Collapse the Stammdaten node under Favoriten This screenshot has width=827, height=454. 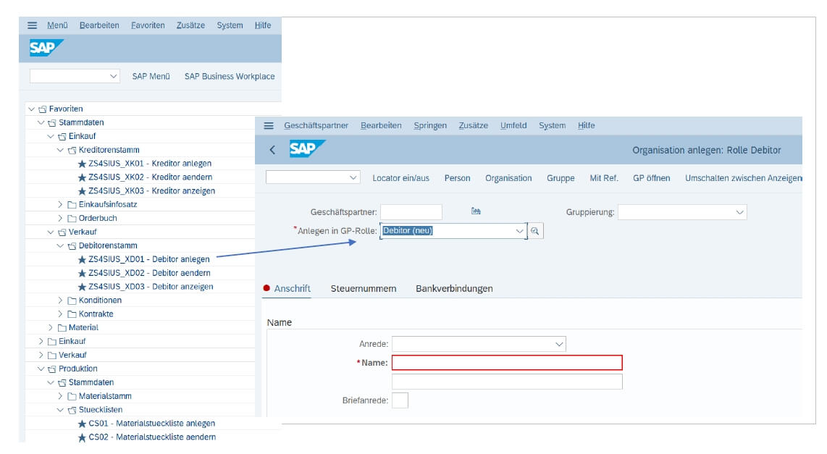coord(41,122)
